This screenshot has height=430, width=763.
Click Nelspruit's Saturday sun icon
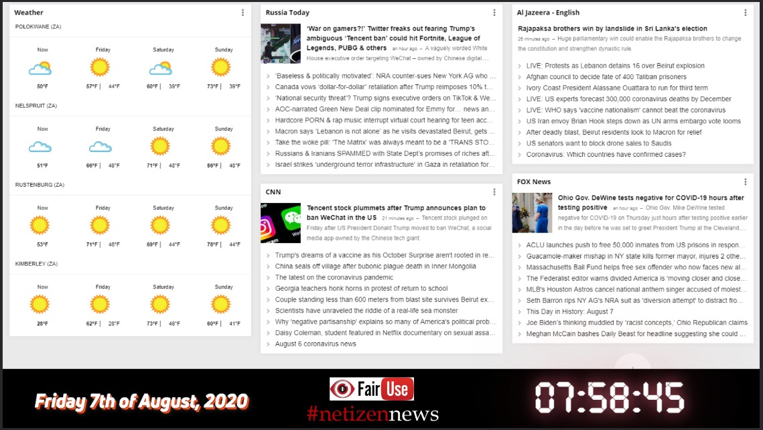pyautogui.click(x=160, y=146)
